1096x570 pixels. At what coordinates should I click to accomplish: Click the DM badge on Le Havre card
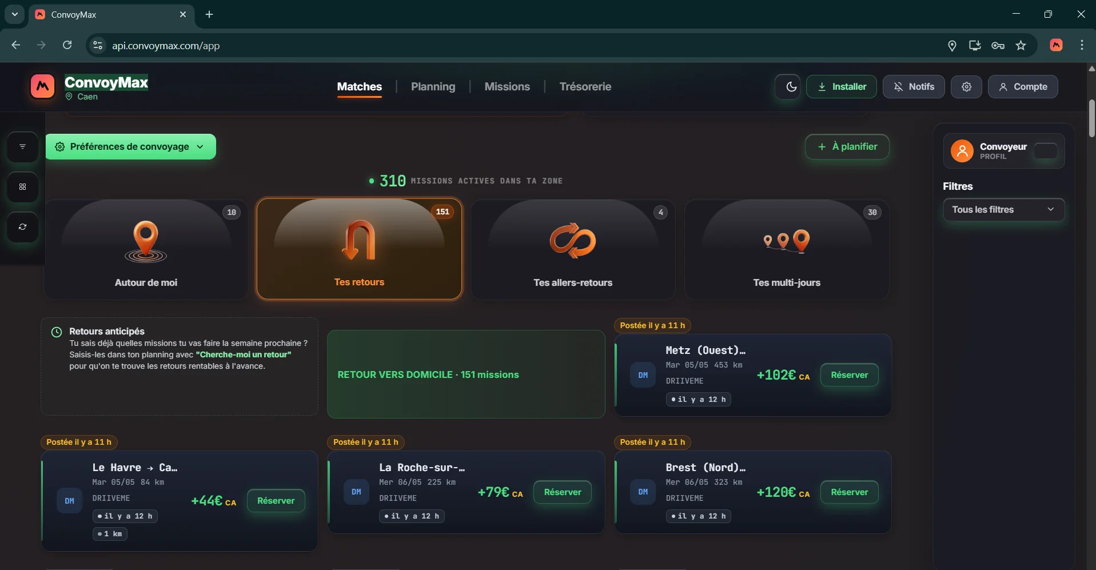pyautogui.click(x=70, y=501)
